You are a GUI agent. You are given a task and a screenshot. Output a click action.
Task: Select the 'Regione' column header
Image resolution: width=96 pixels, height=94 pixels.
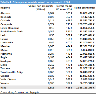[x=5, y=8]
